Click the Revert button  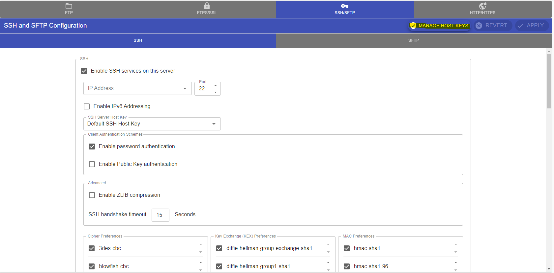(x=493, y=26)
